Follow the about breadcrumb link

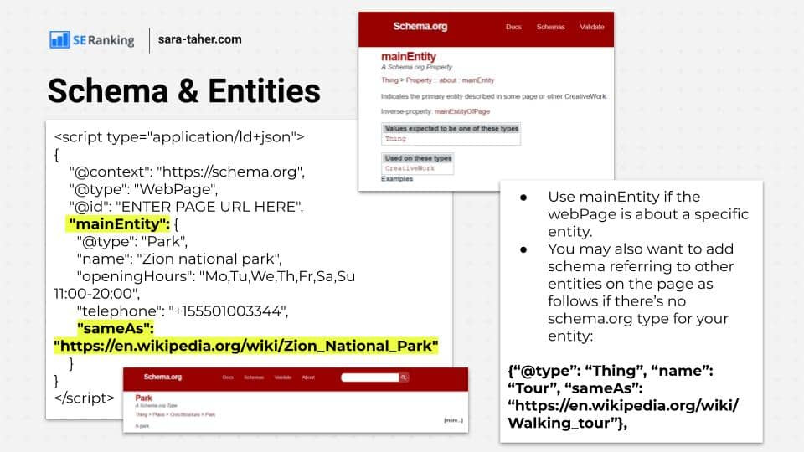point(447,80)
